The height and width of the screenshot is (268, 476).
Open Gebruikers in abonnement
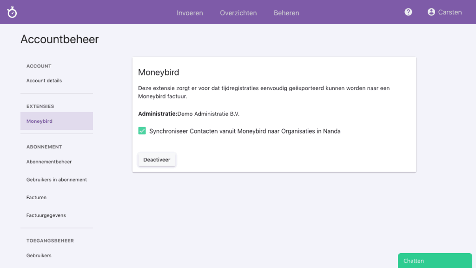pyautogui.click(x=57, y=180)
